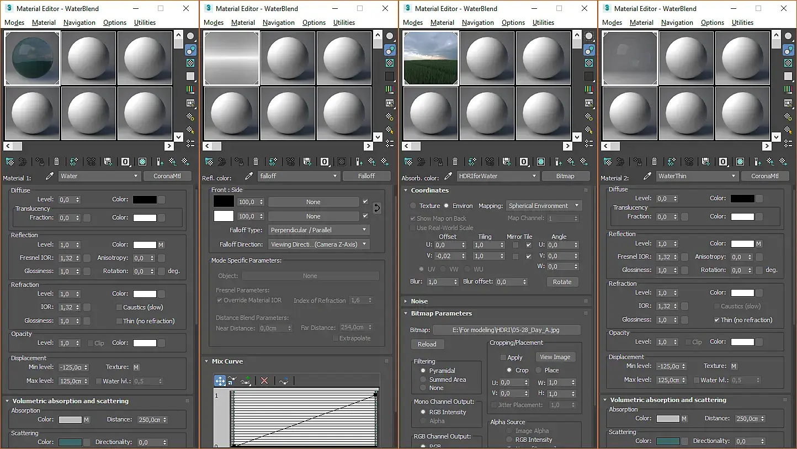
Task: Click Go Forward to Sibling in HDRIforWater window
Action: coord(584,162)
